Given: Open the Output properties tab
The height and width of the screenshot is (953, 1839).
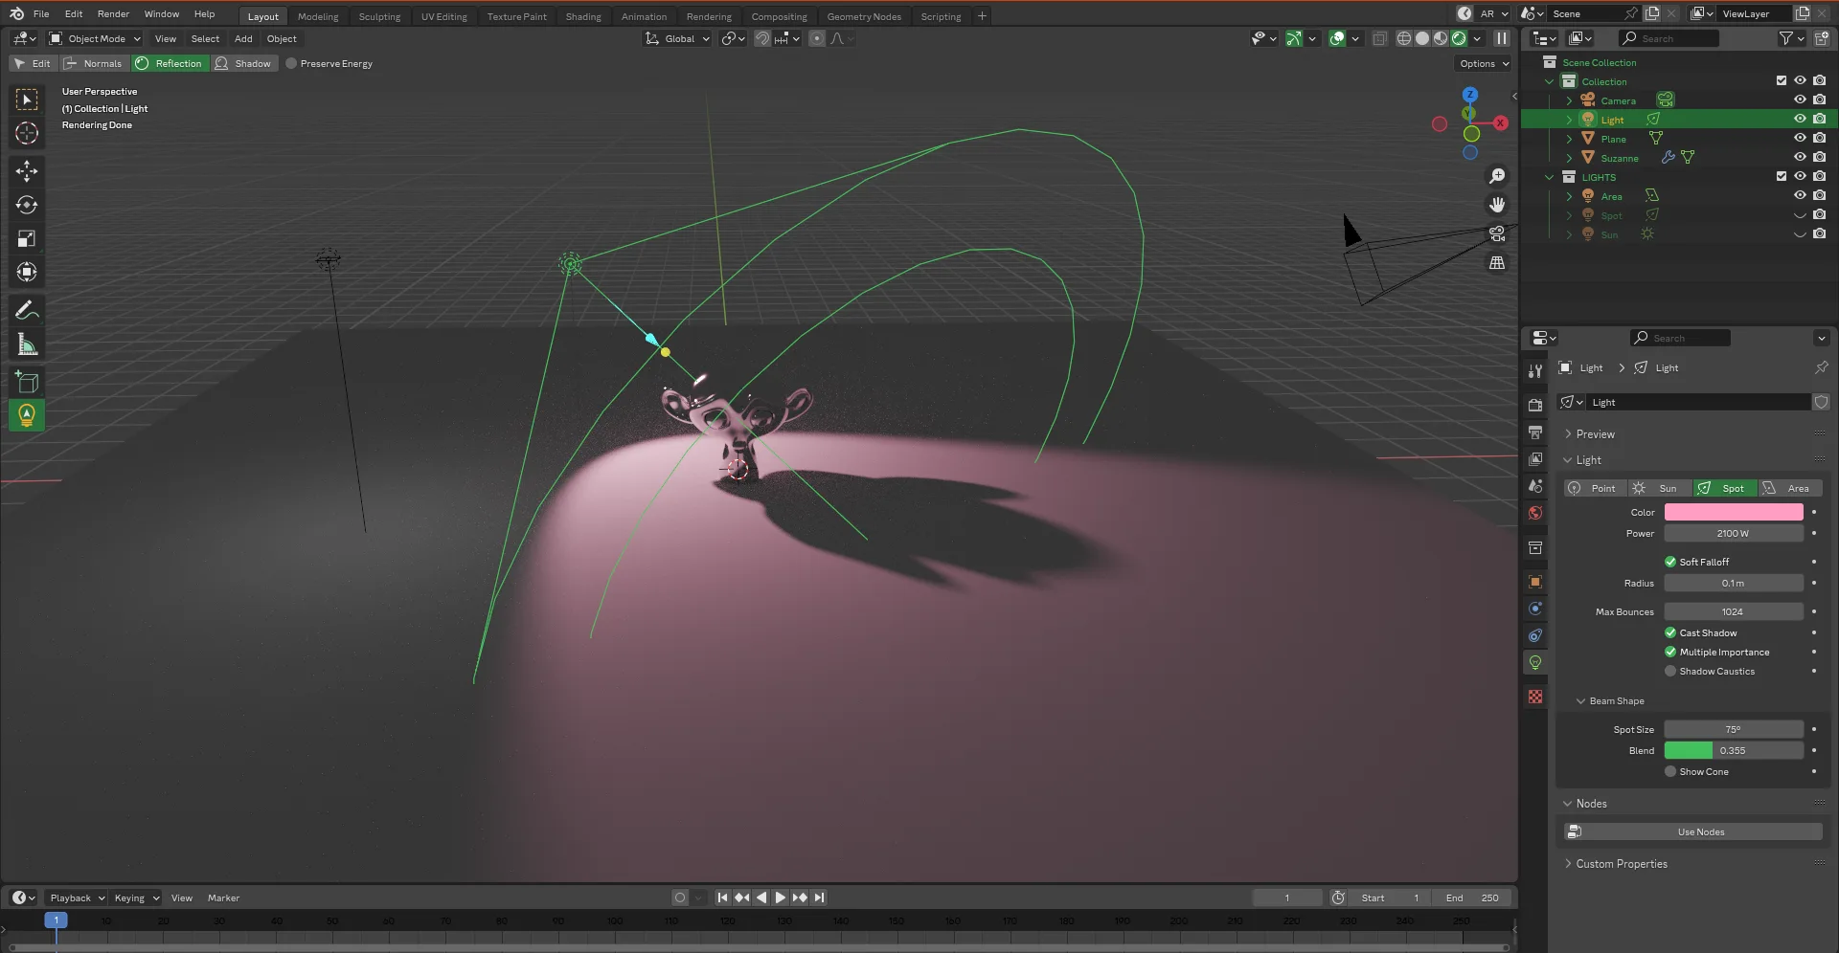Looking at the screenshot, I should point(1535,432).
